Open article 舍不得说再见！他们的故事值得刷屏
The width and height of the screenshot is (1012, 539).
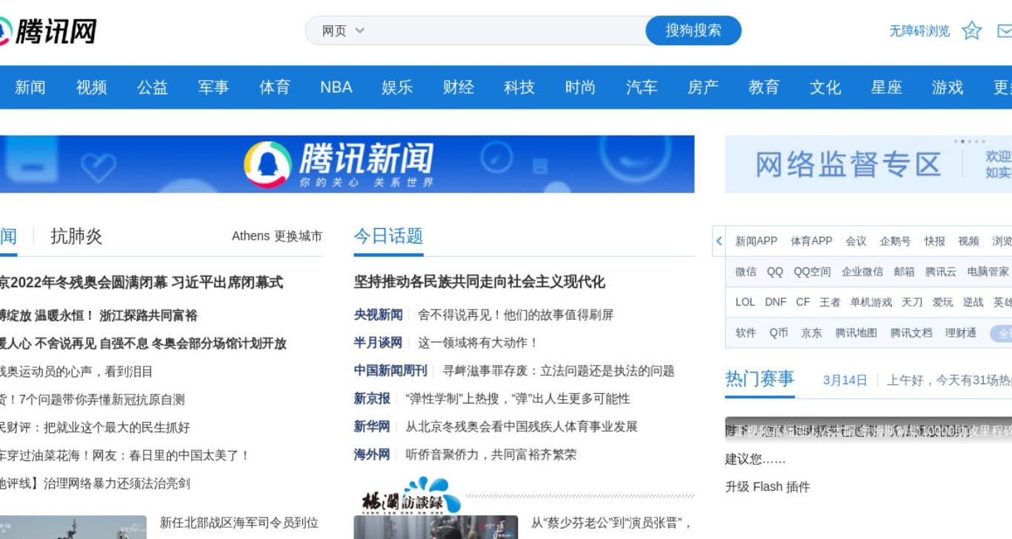coord(516,315)
